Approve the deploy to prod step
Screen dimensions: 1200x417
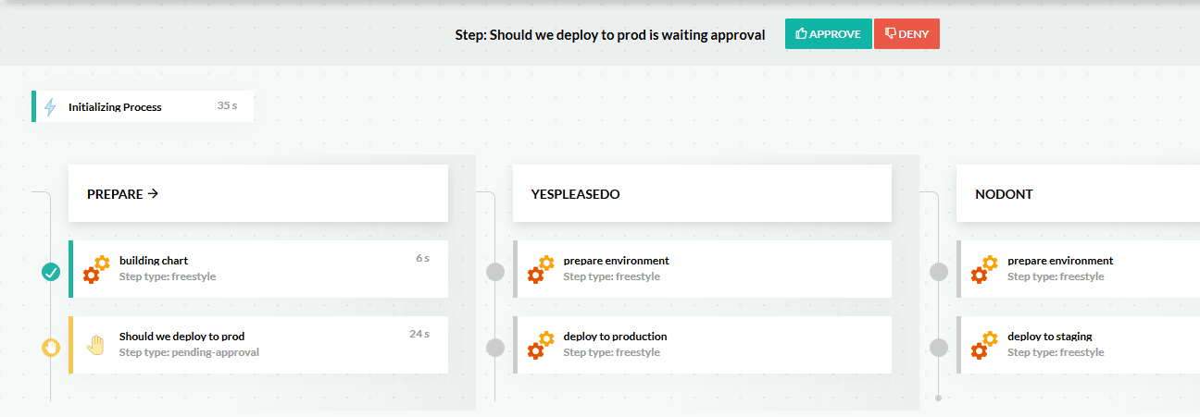[x=828, y=34]
